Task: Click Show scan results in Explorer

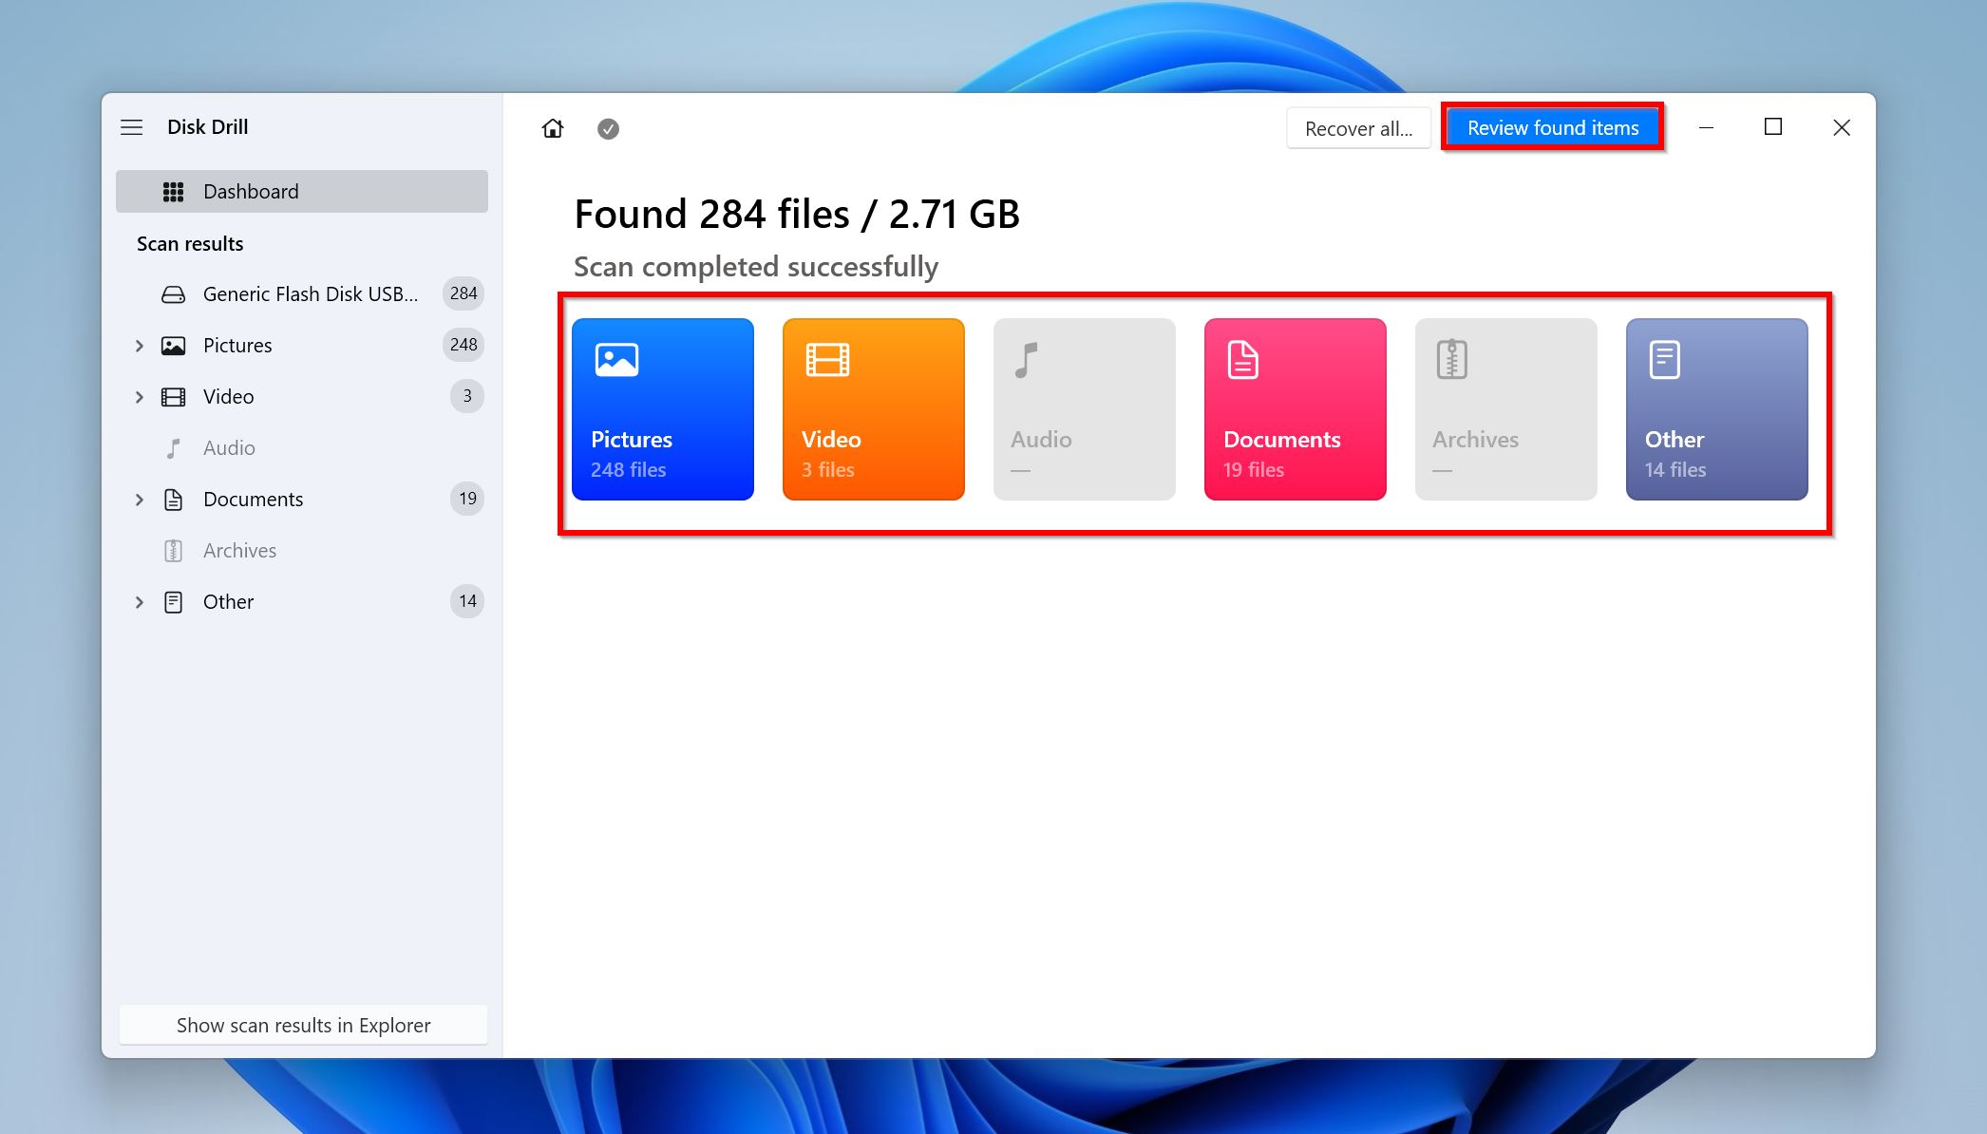Action: pyautogui.click(x=303, y=1025)
